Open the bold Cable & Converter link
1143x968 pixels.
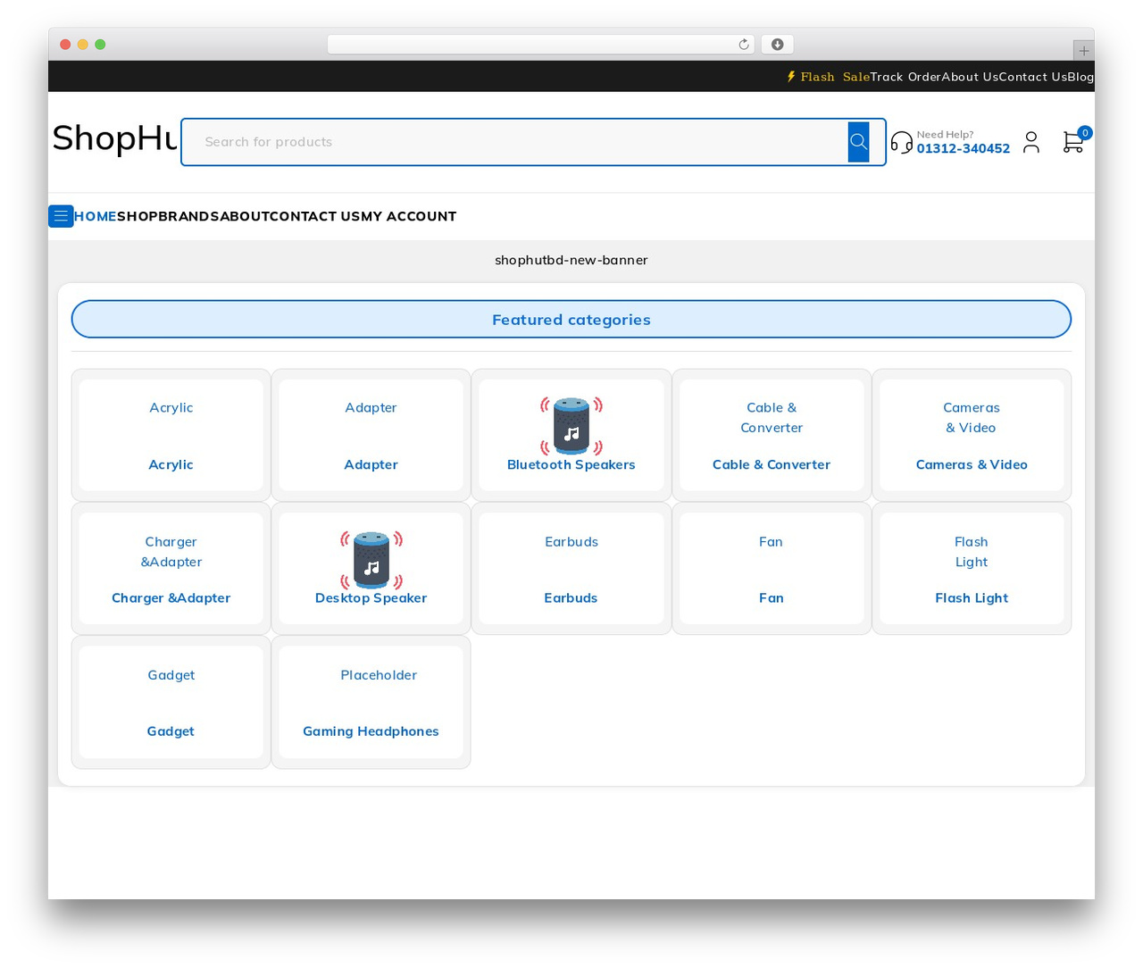click(772, 464)
